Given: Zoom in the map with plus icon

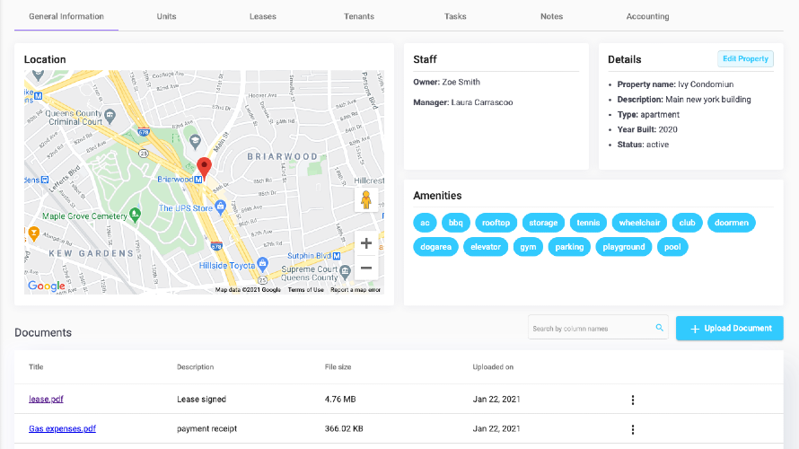Looking at the screenshot, I should 366,243.
